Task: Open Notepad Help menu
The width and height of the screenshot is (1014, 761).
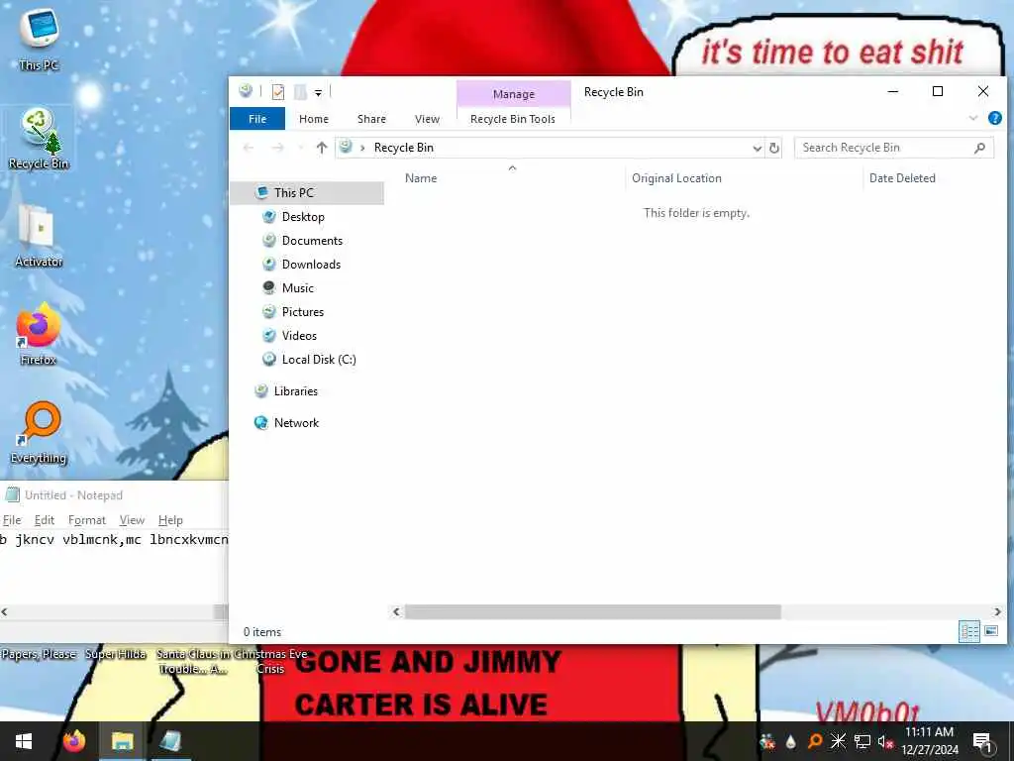Action: [x=170, y=520]
